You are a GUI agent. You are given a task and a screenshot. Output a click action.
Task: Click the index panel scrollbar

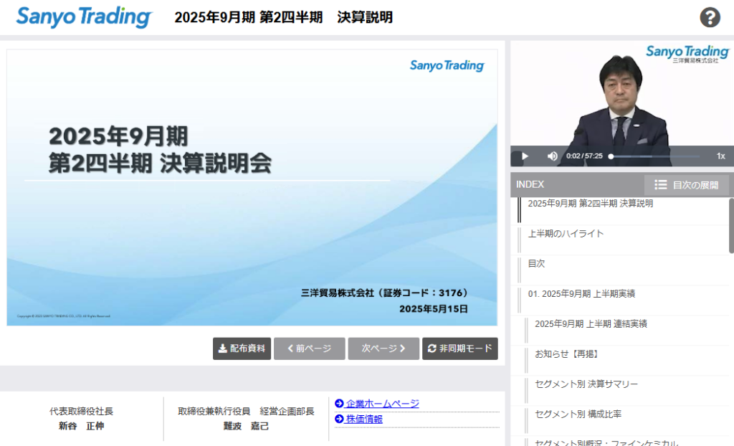coord(731,226)
